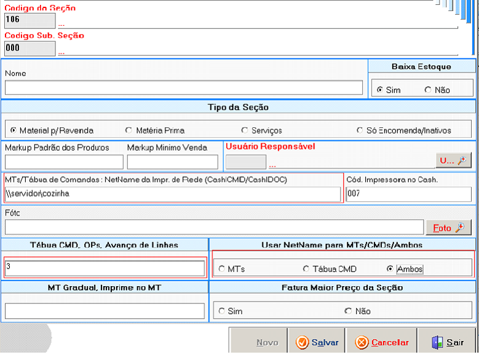Click the Salvar button
The image size is (479, 360).
tap(316, 342)
